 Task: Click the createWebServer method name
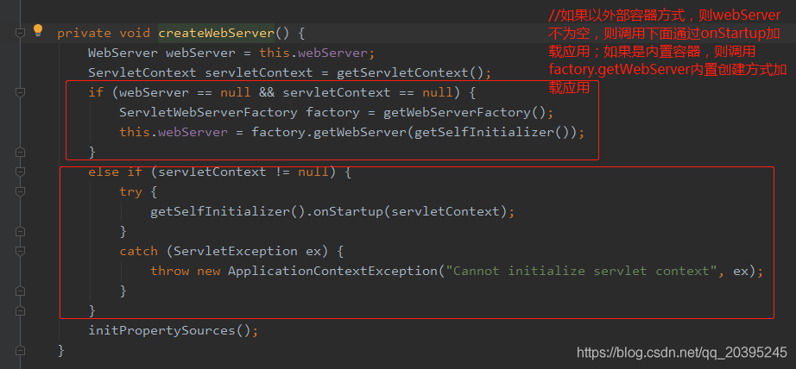(x=216, y=33)
